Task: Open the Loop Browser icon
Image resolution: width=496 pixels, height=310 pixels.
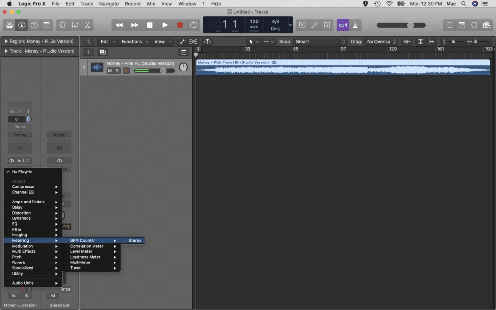Action: (474, 25)
